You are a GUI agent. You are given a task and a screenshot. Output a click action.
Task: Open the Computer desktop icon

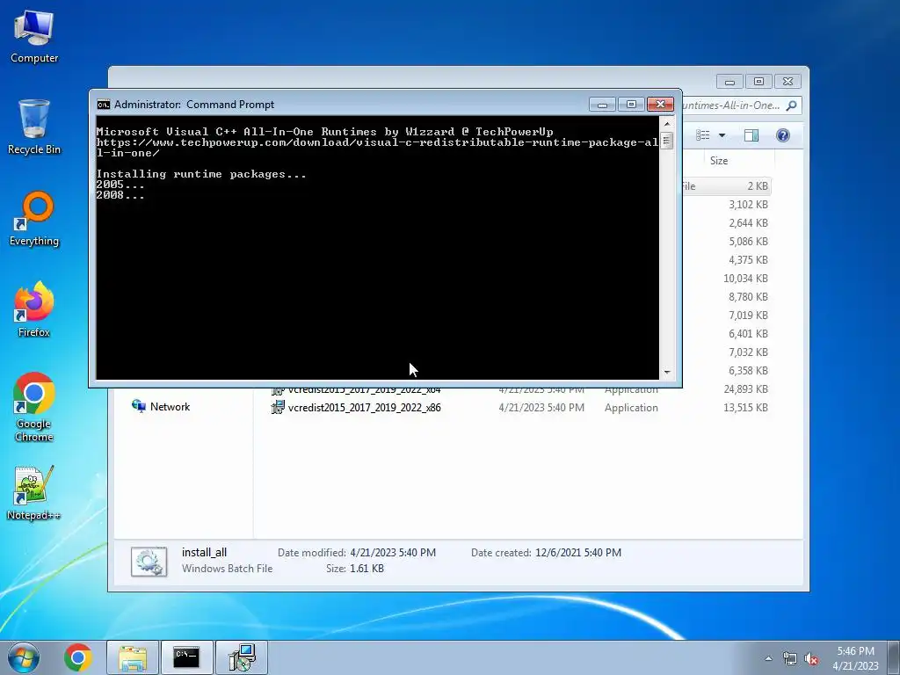[x=34, y=37]
